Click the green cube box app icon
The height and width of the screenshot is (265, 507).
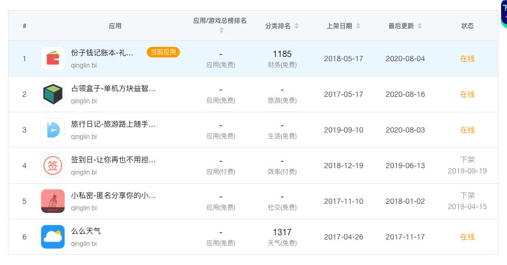pyautogui.click(x=53, y=94)
